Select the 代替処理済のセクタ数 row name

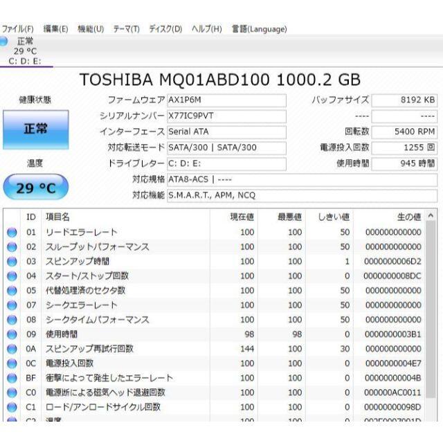tap(86, 291)
